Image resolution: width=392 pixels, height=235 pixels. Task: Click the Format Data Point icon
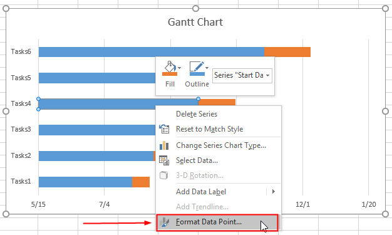point(164,222)
